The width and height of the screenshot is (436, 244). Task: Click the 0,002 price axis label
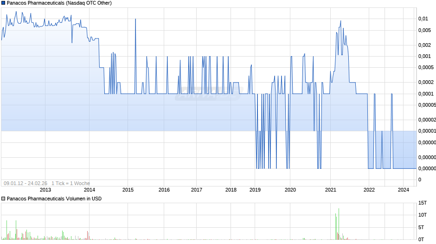click(424, 45)
